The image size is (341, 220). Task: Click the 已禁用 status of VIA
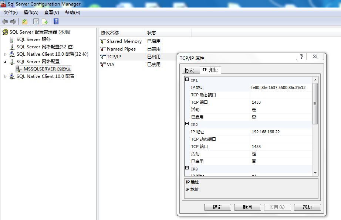pyautogui.click(x=154, y=65)
